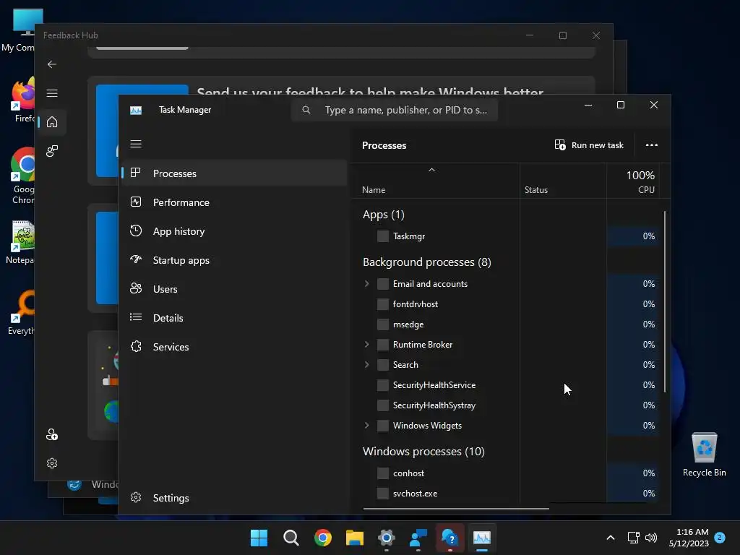The image size is (740, 555).
Task: Open File Explorer from taskbar
Action: [x=355, y=538]
